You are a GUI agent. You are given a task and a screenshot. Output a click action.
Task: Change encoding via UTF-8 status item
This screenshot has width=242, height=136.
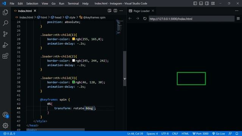pos(165,133)
